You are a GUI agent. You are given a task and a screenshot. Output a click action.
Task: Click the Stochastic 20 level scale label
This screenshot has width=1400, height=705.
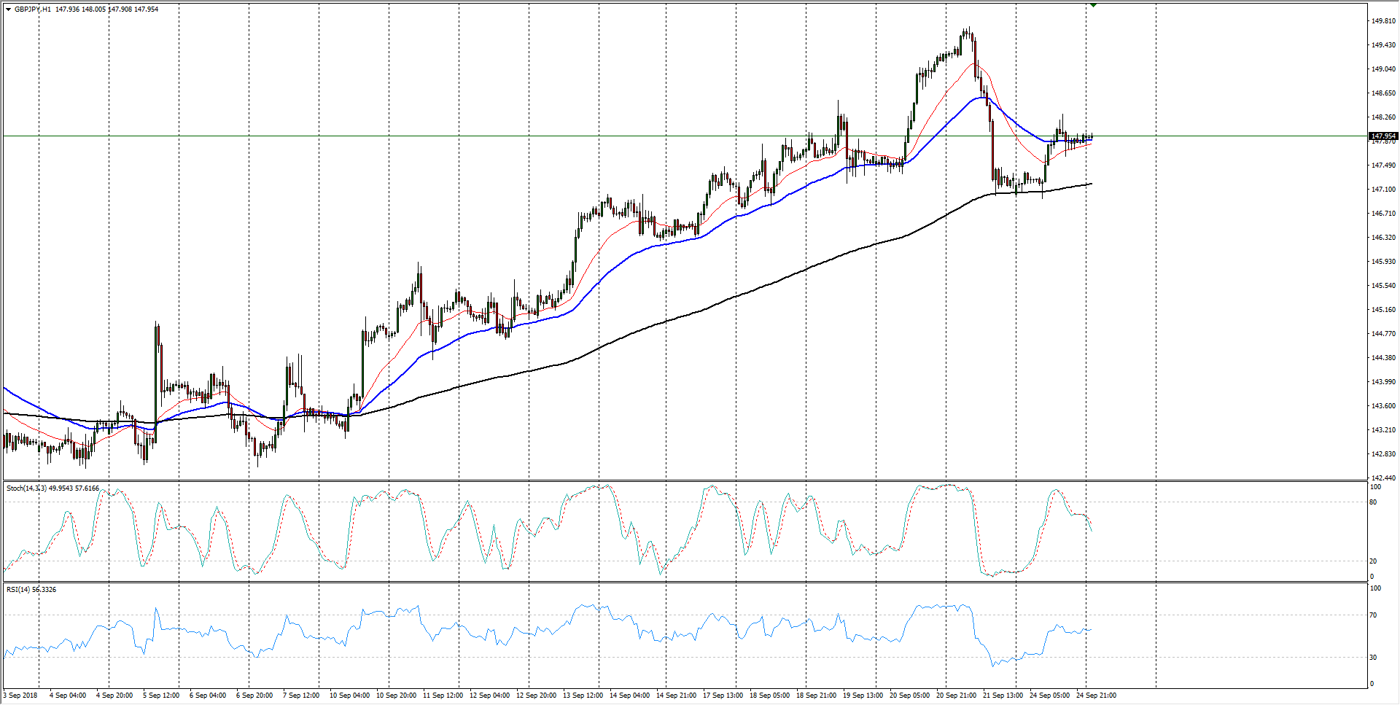(1374, 561)
